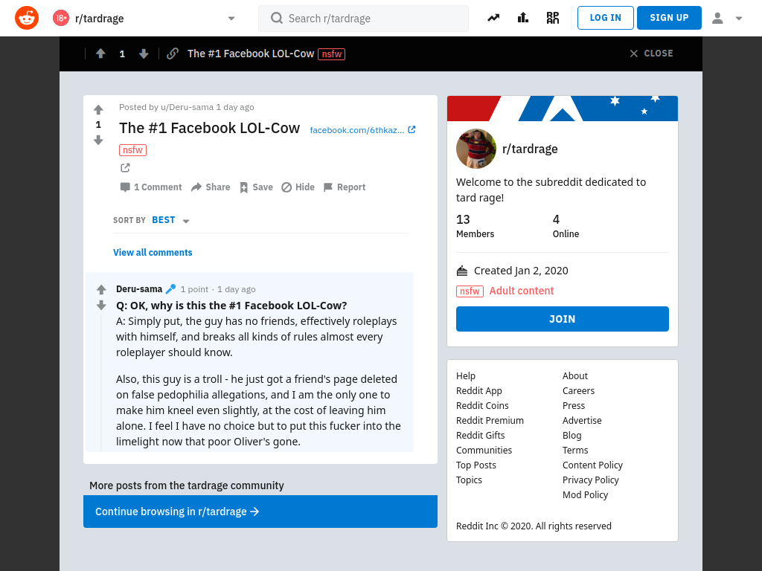Open the user account dropdown menu

pos(727,19)
